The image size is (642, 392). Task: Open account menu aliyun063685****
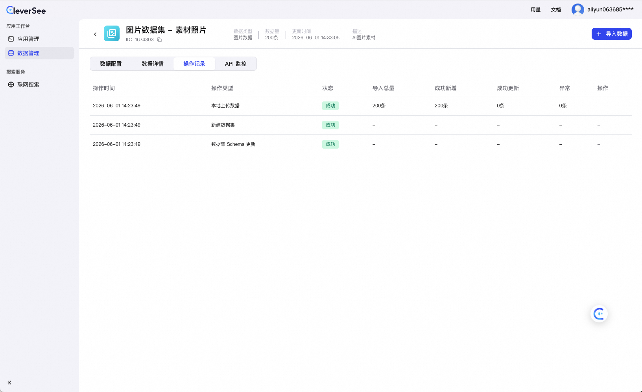click(x=611, y=9)
